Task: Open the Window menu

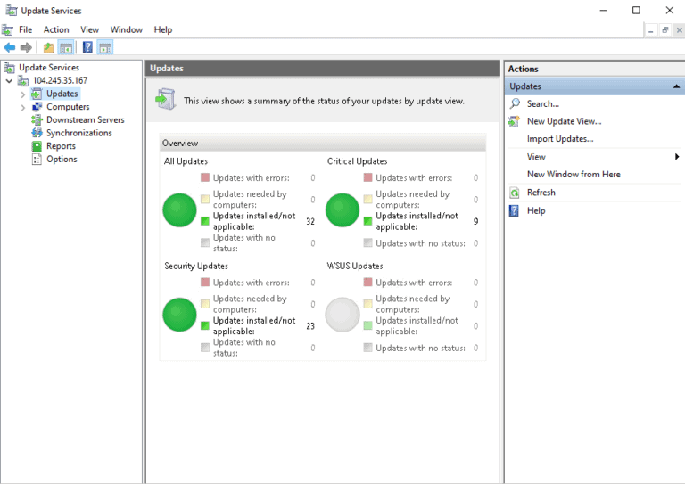Action: pos(126,29)
